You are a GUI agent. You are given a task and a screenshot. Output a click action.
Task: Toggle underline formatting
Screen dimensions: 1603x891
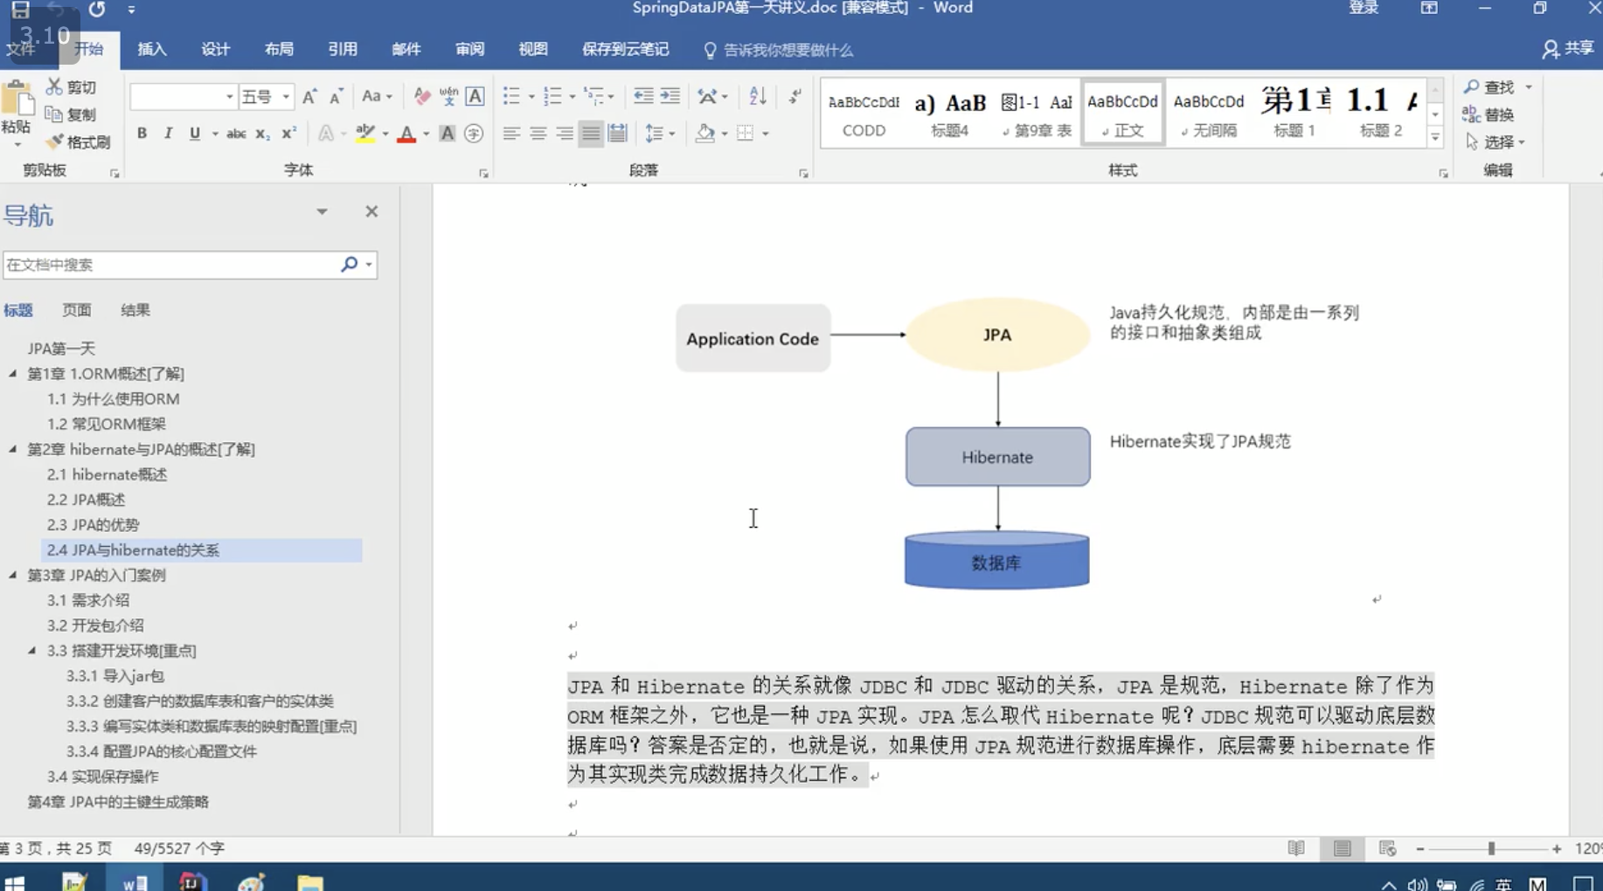click(x=194, y=134)
